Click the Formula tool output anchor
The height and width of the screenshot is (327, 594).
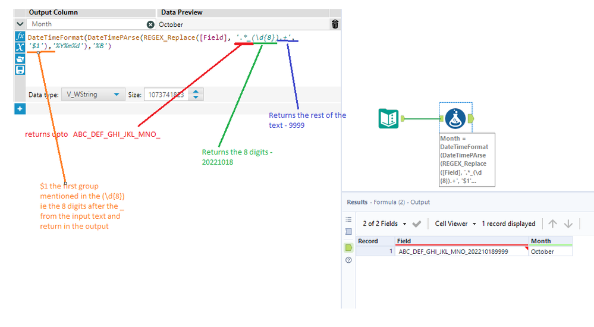tap(471, 118)
